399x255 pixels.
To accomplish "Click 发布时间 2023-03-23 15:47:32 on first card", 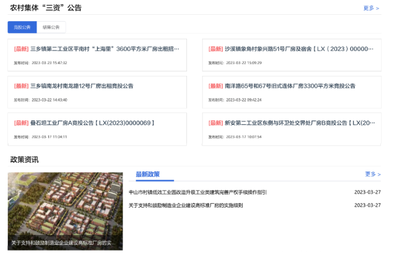I will 40,63.
